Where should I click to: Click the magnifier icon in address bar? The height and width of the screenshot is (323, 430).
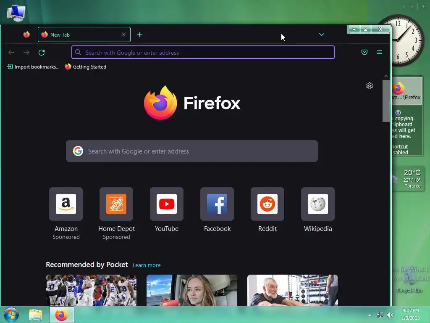pyautogui.click(x=78, y=52)
